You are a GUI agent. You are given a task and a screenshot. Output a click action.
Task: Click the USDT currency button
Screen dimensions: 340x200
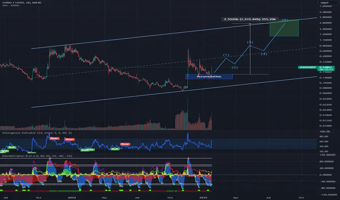(x=325, y=3)
